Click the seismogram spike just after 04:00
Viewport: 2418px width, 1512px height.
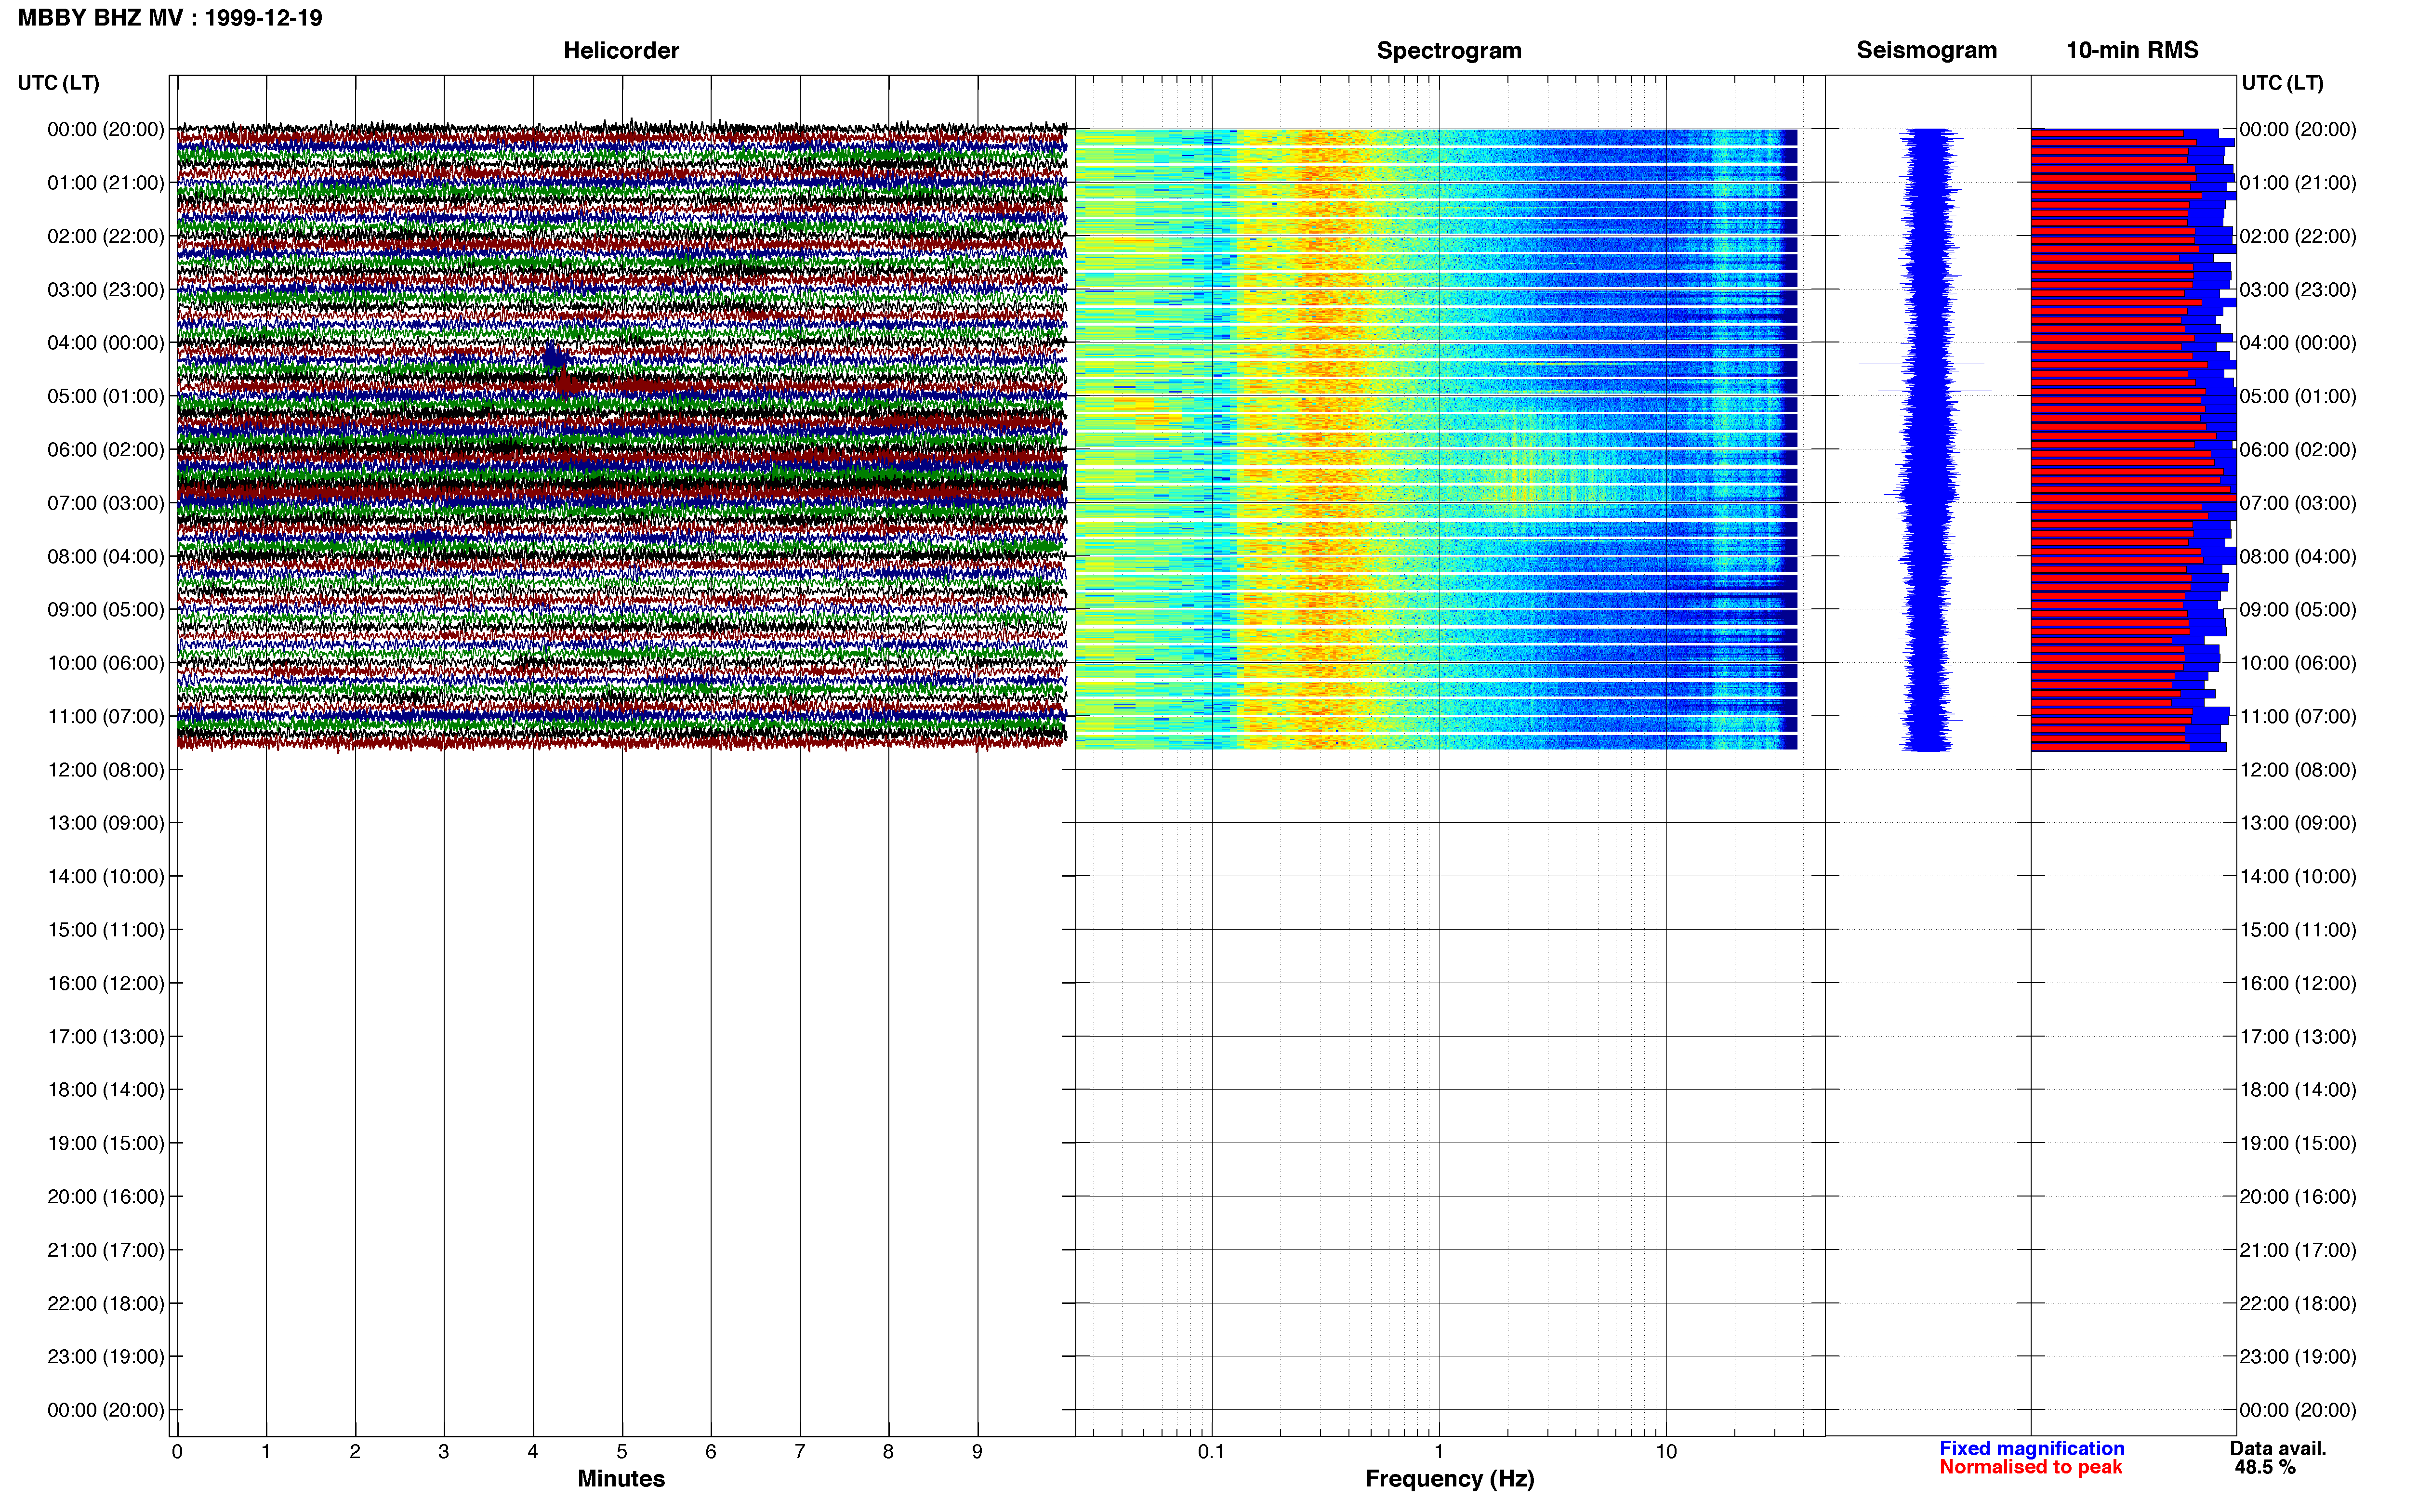click(x=1921, y=364)
